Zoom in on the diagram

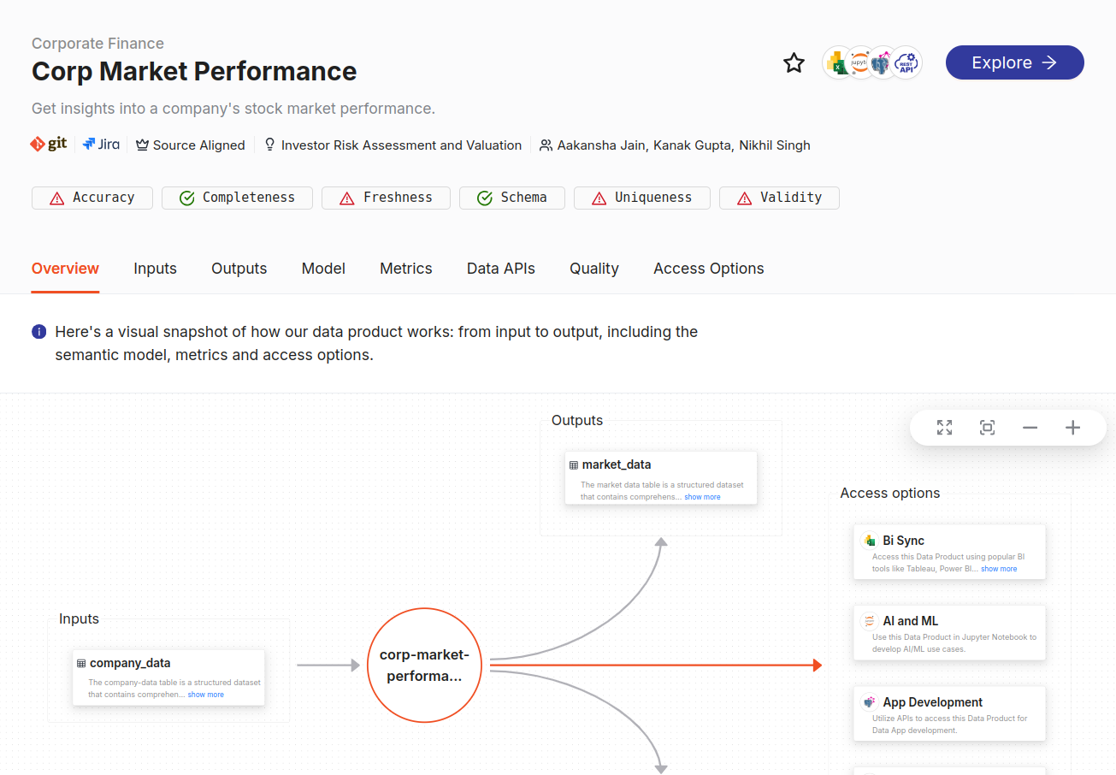pos(1072,428)
